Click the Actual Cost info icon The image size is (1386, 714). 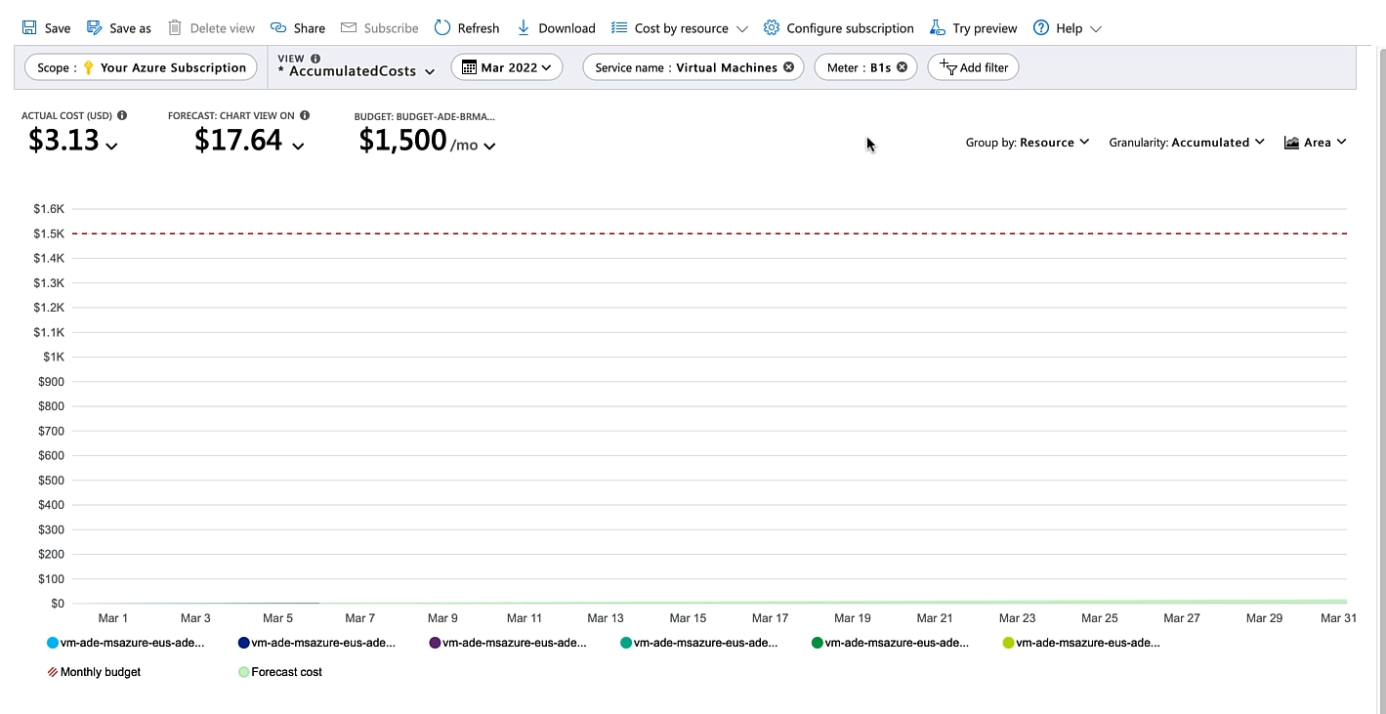[122, 115]
